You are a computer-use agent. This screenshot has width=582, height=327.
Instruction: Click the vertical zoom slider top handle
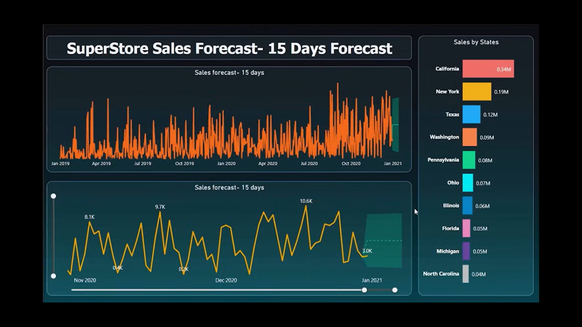point(53,196)
